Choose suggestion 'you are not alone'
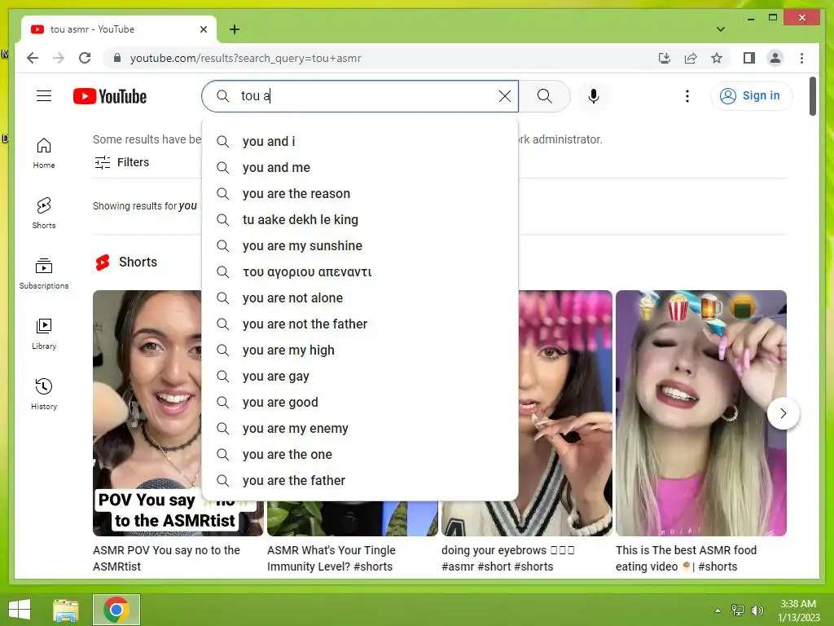 click(x=360, y=298)
